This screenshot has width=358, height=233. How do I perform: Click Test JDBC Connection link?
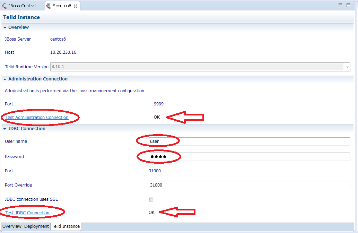pyautogui.click(x=27, y=213)
